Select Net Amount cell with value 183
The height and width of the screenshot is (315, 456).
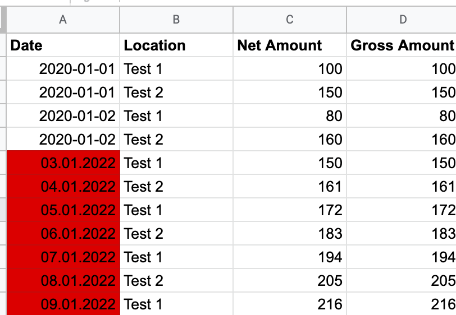tap(290, 233)
